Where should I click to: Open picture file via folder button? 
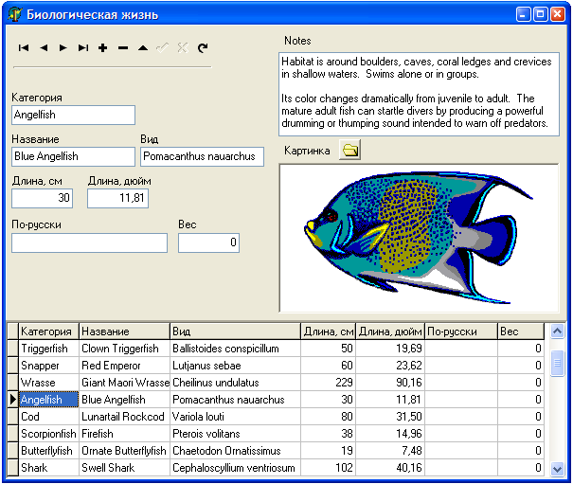(350, 150)
